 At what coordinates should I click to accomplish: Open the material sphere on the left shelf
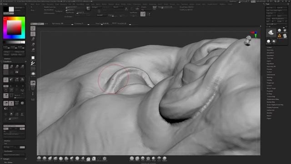pos(33,74)
